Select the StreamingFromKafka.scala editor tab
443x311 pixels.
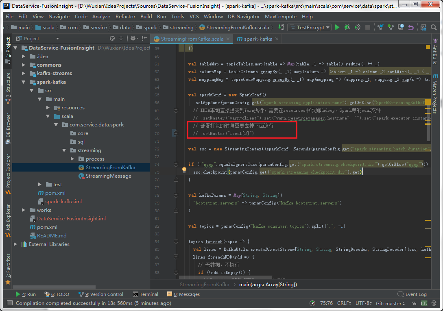192,39
